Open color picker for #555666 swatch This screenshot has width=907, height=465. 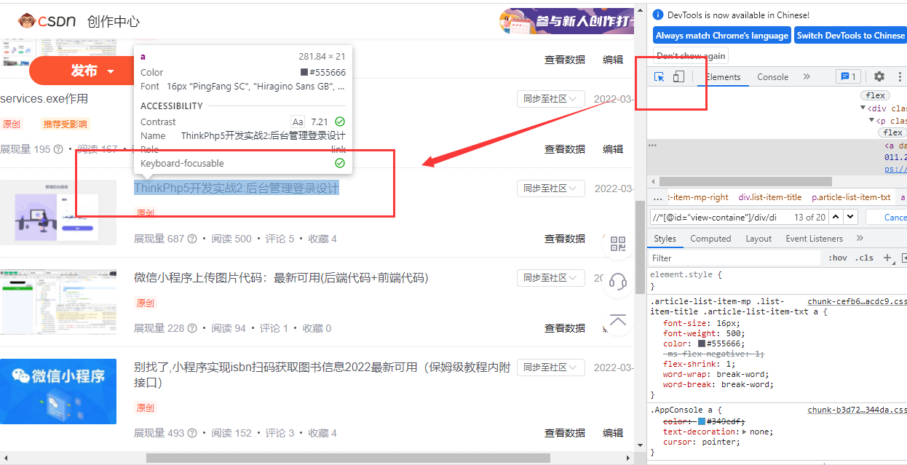click(702, 343)
